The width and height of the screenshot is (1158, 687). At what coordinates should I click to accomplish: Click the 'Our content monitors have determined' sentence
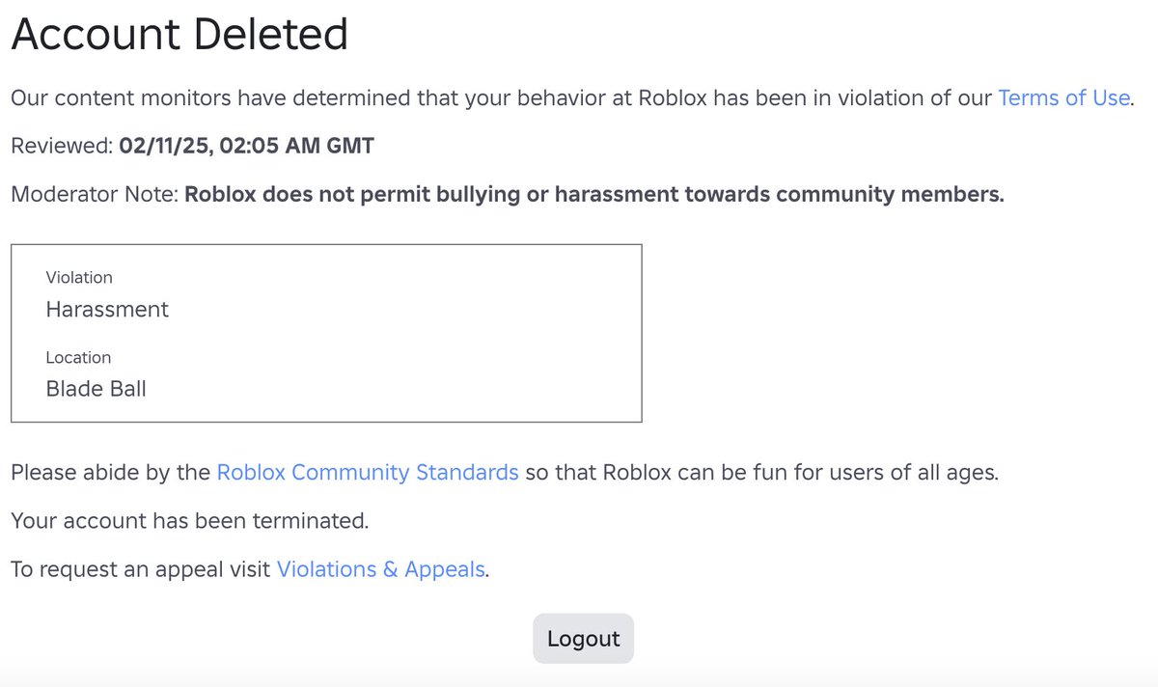(x=573, y=97)
